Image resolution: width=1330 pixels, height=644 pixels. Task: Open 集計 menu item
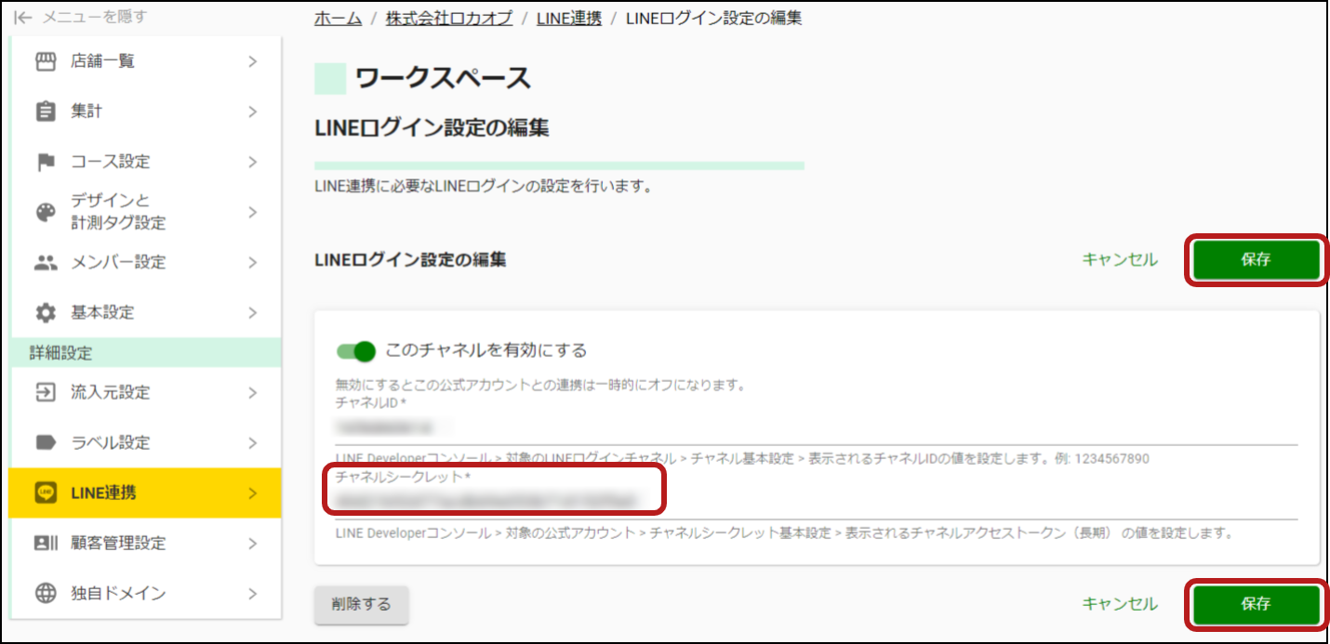pyautogui.click(x=145, y=112)
